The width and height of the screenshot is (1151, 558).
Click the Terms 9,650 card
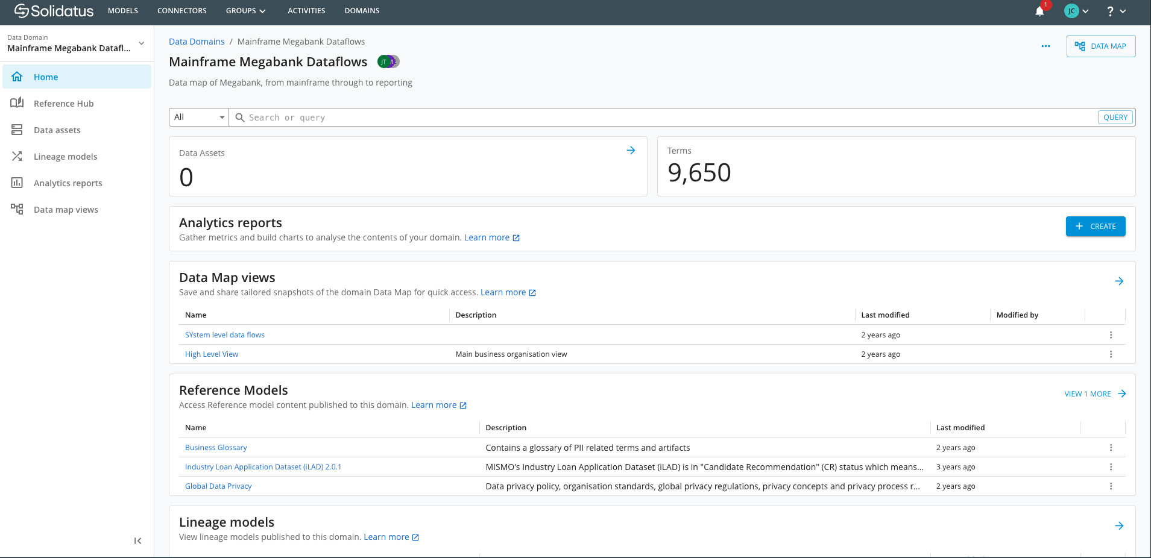896,166
